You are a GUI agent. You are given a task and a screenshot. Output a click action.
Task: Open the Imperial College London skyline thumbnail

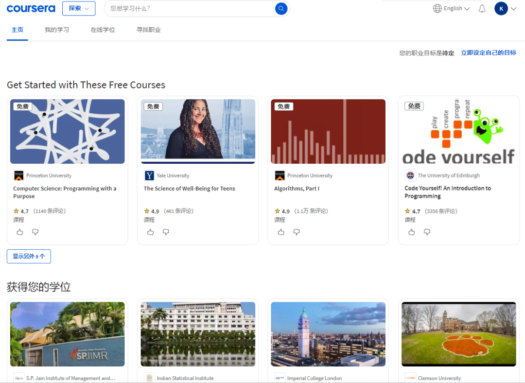(x=328, y=334)
